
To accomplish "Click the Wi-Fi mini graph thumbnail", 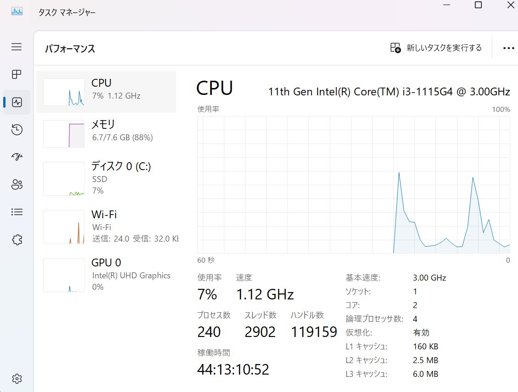I will pyautogui.click(x=64, y=227).
